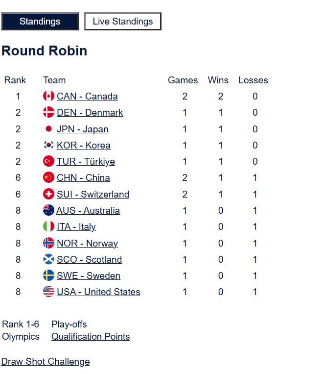Click the Scotland flag icon
This screenshot has height=374, width=325.
coord(48,259)
